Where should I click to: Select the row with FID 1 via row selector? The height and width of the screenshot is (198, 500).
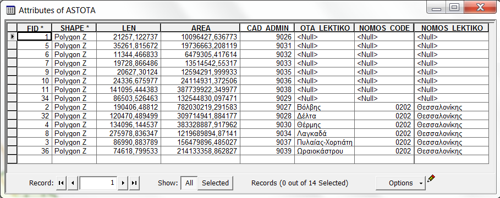(12, 37)
